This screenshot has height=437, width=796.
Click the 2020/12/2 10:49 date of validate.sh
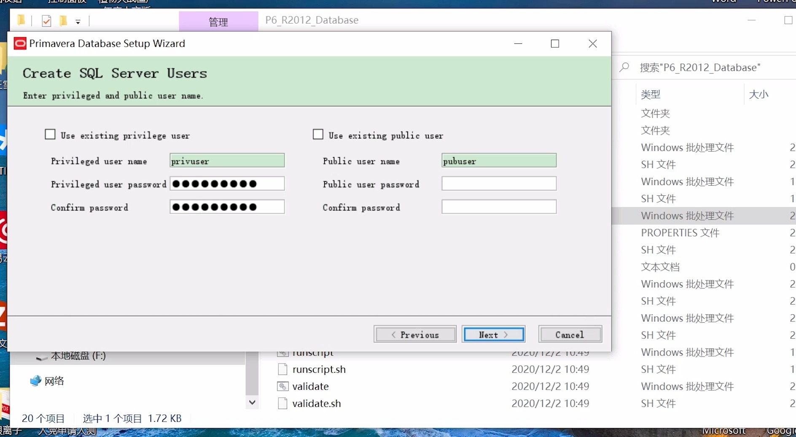click(550, 404)
